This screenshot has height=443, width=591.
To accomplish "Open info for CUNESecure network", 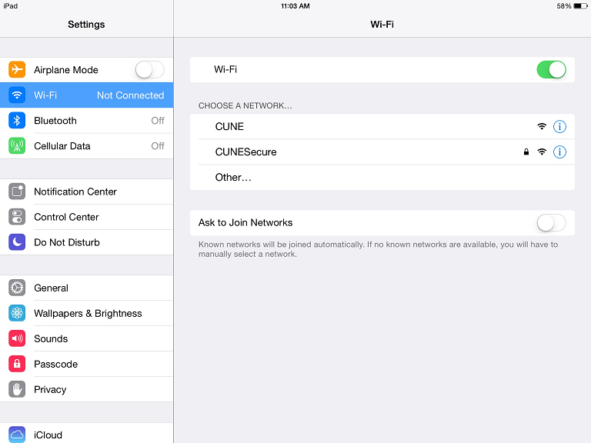I will pyautogui.click(x=559, y=152).
